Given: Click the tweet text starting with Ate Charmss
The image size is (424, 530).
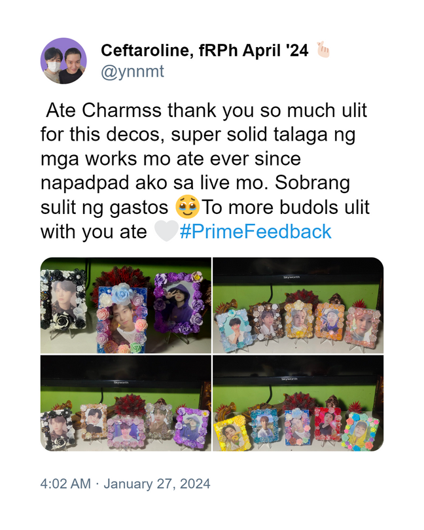Looking at the screenshot, I should point(205,171).
